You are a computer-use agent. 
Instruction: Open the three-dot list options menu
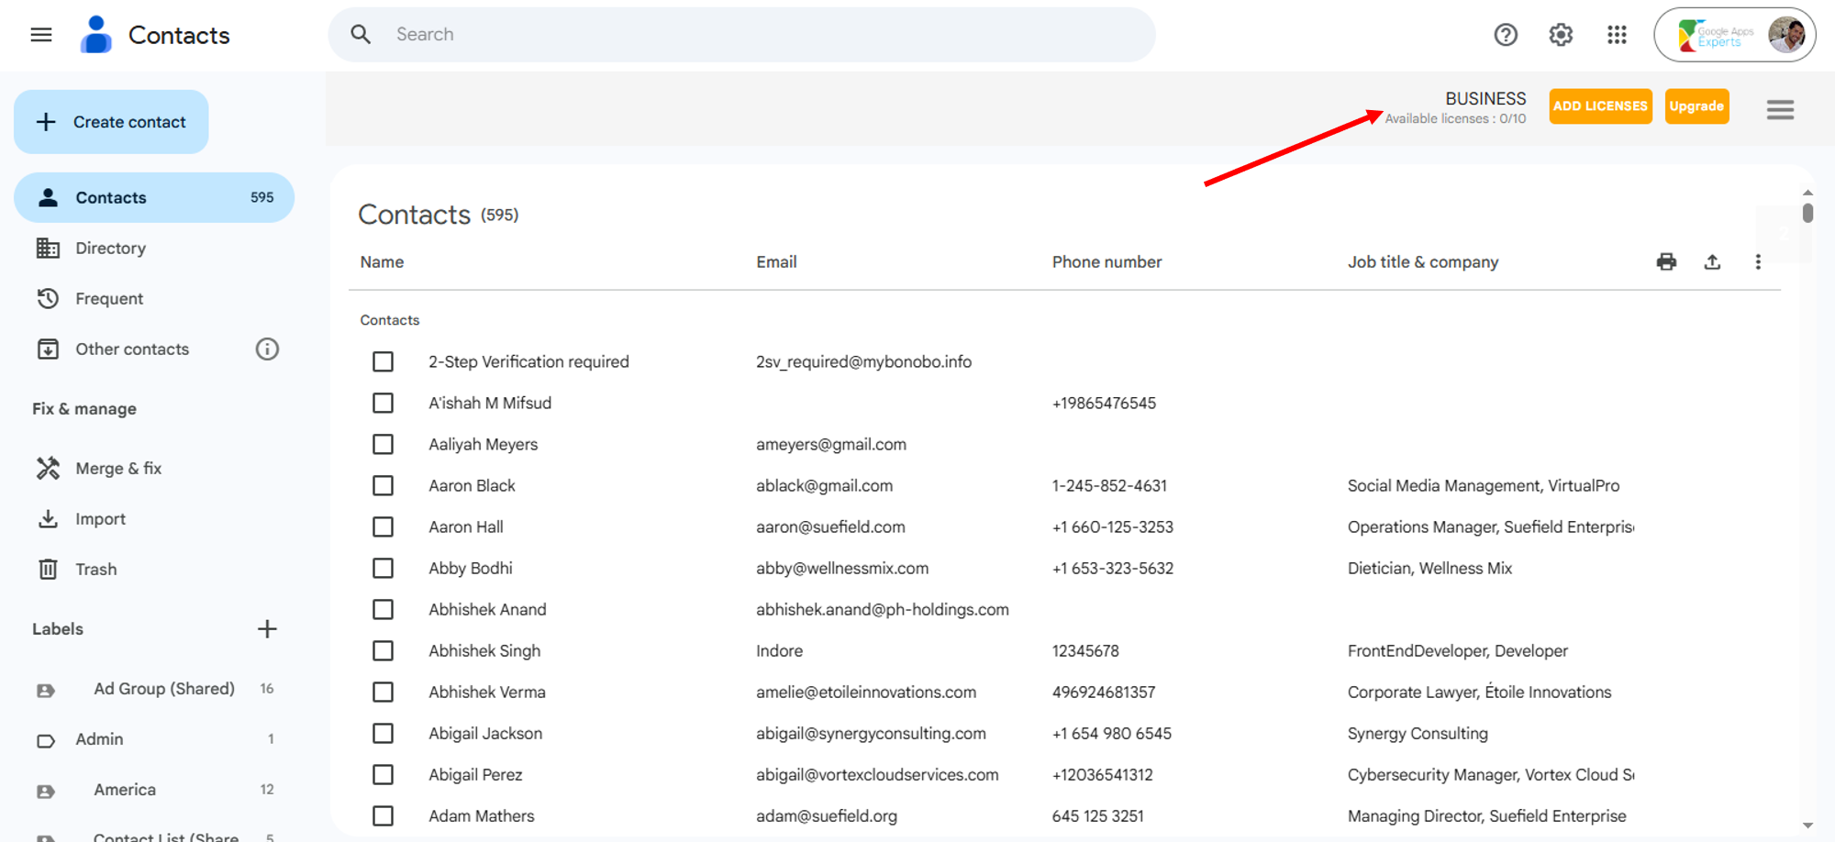(x=1758, y=262)
